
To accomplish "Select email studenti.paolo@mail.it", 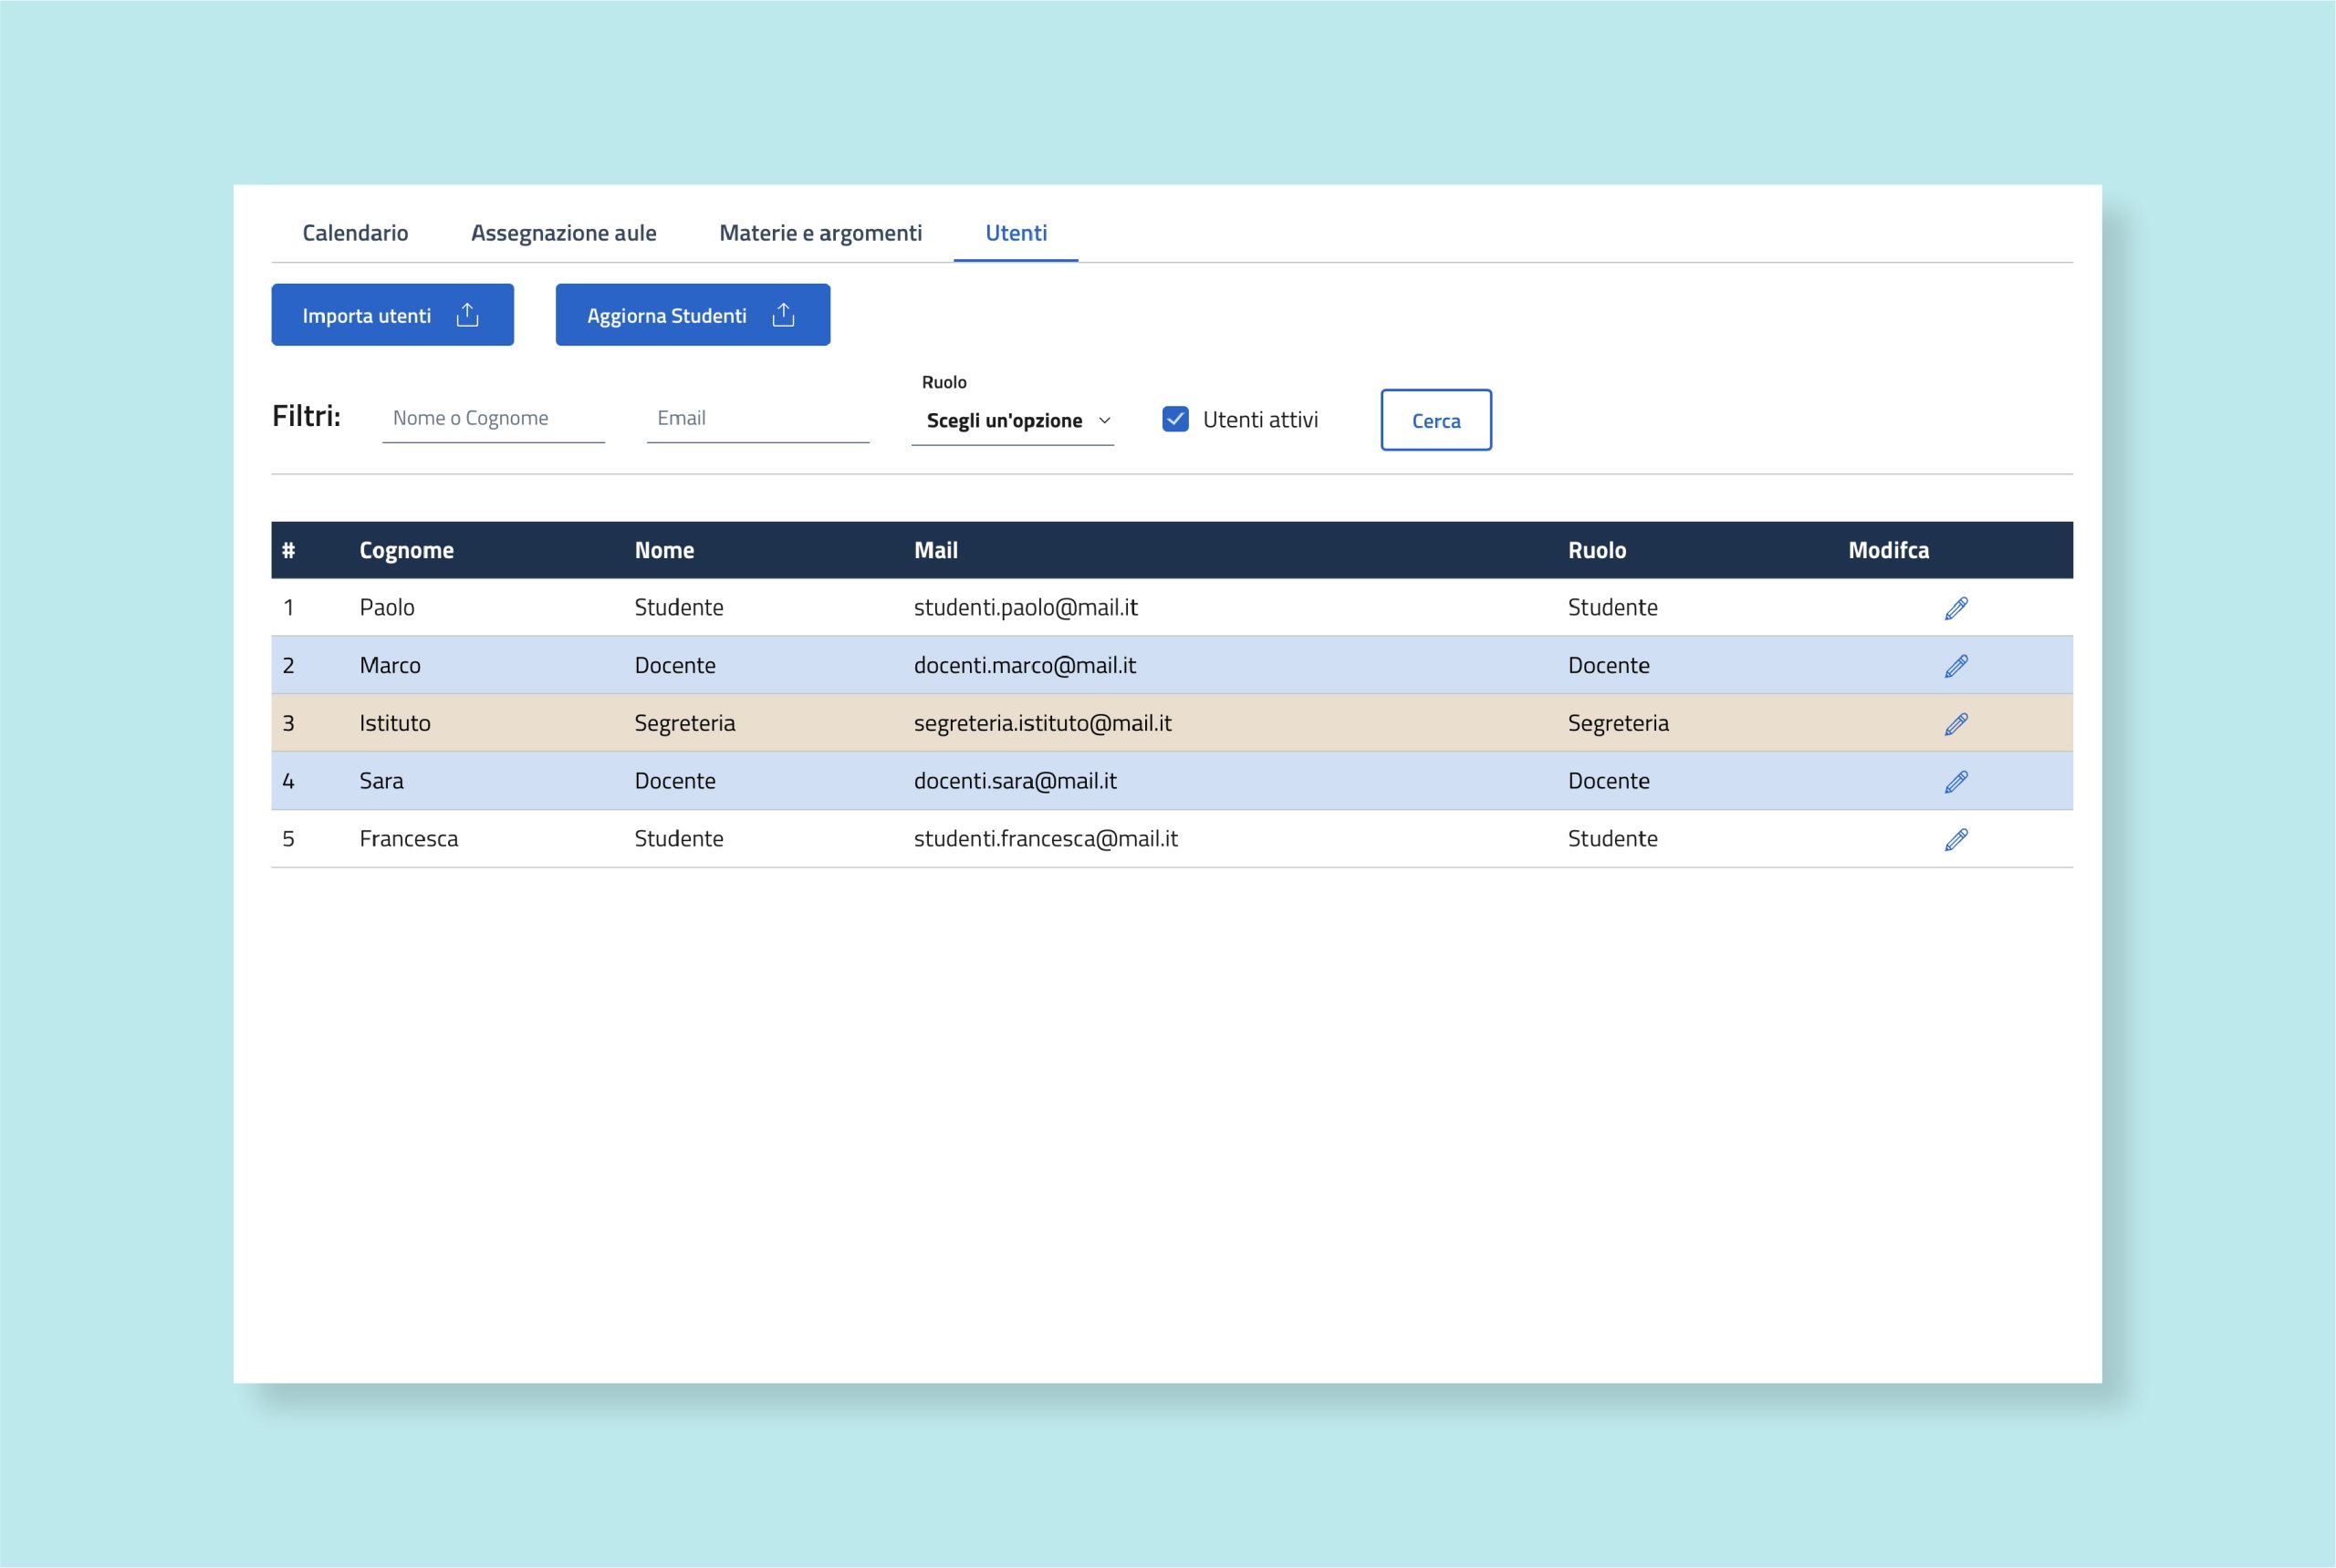I will click(1026, 608).
